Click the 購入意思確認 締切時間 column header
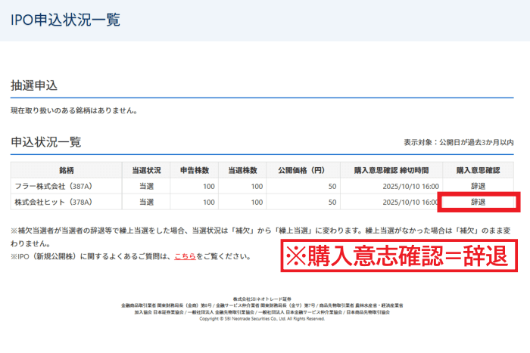 (391, 170)
